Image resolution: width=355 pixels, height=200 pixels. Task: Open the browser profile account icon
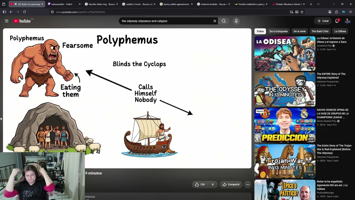[330, 12]
